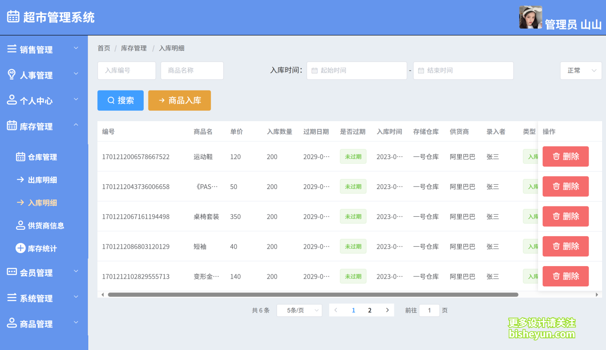
Task: Click the plus icon beside 库存统计
Action: [20, 248]
